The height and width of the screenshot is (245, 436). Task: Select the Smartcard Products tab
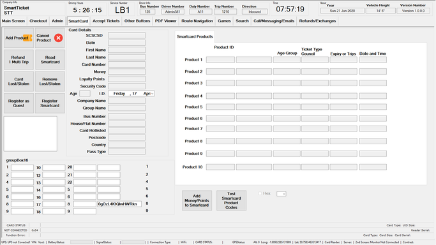tap(195, 36)
